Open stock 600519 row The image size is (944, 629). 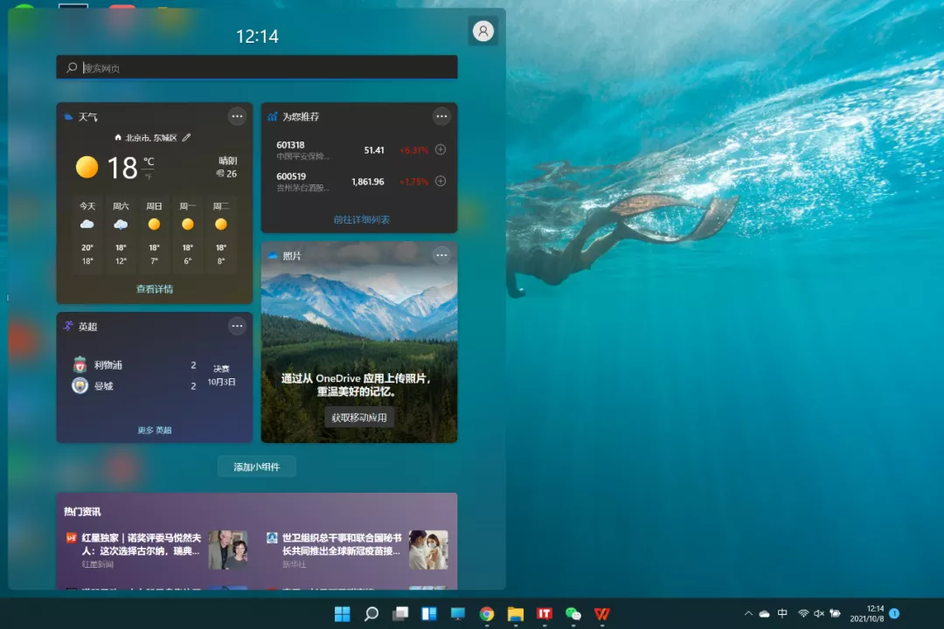click(x=359, y=181)
